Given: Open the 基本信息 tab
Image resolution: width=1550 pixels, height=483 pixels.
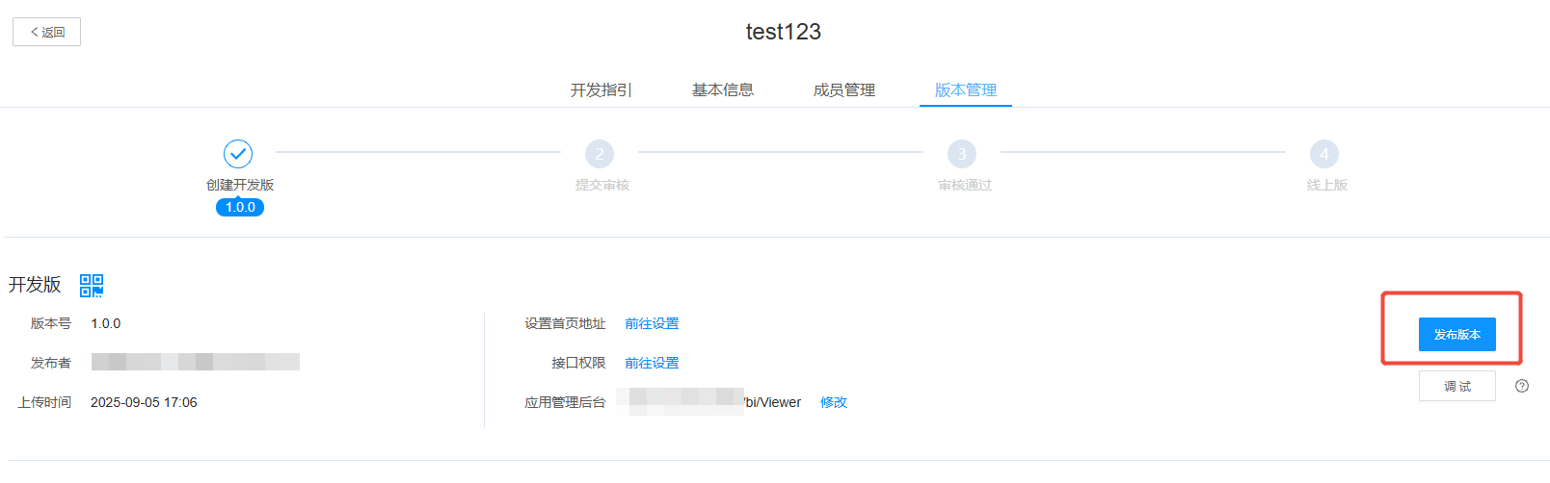Looking at the screenshot, I should pyautogui.click(x=723, y=89).
